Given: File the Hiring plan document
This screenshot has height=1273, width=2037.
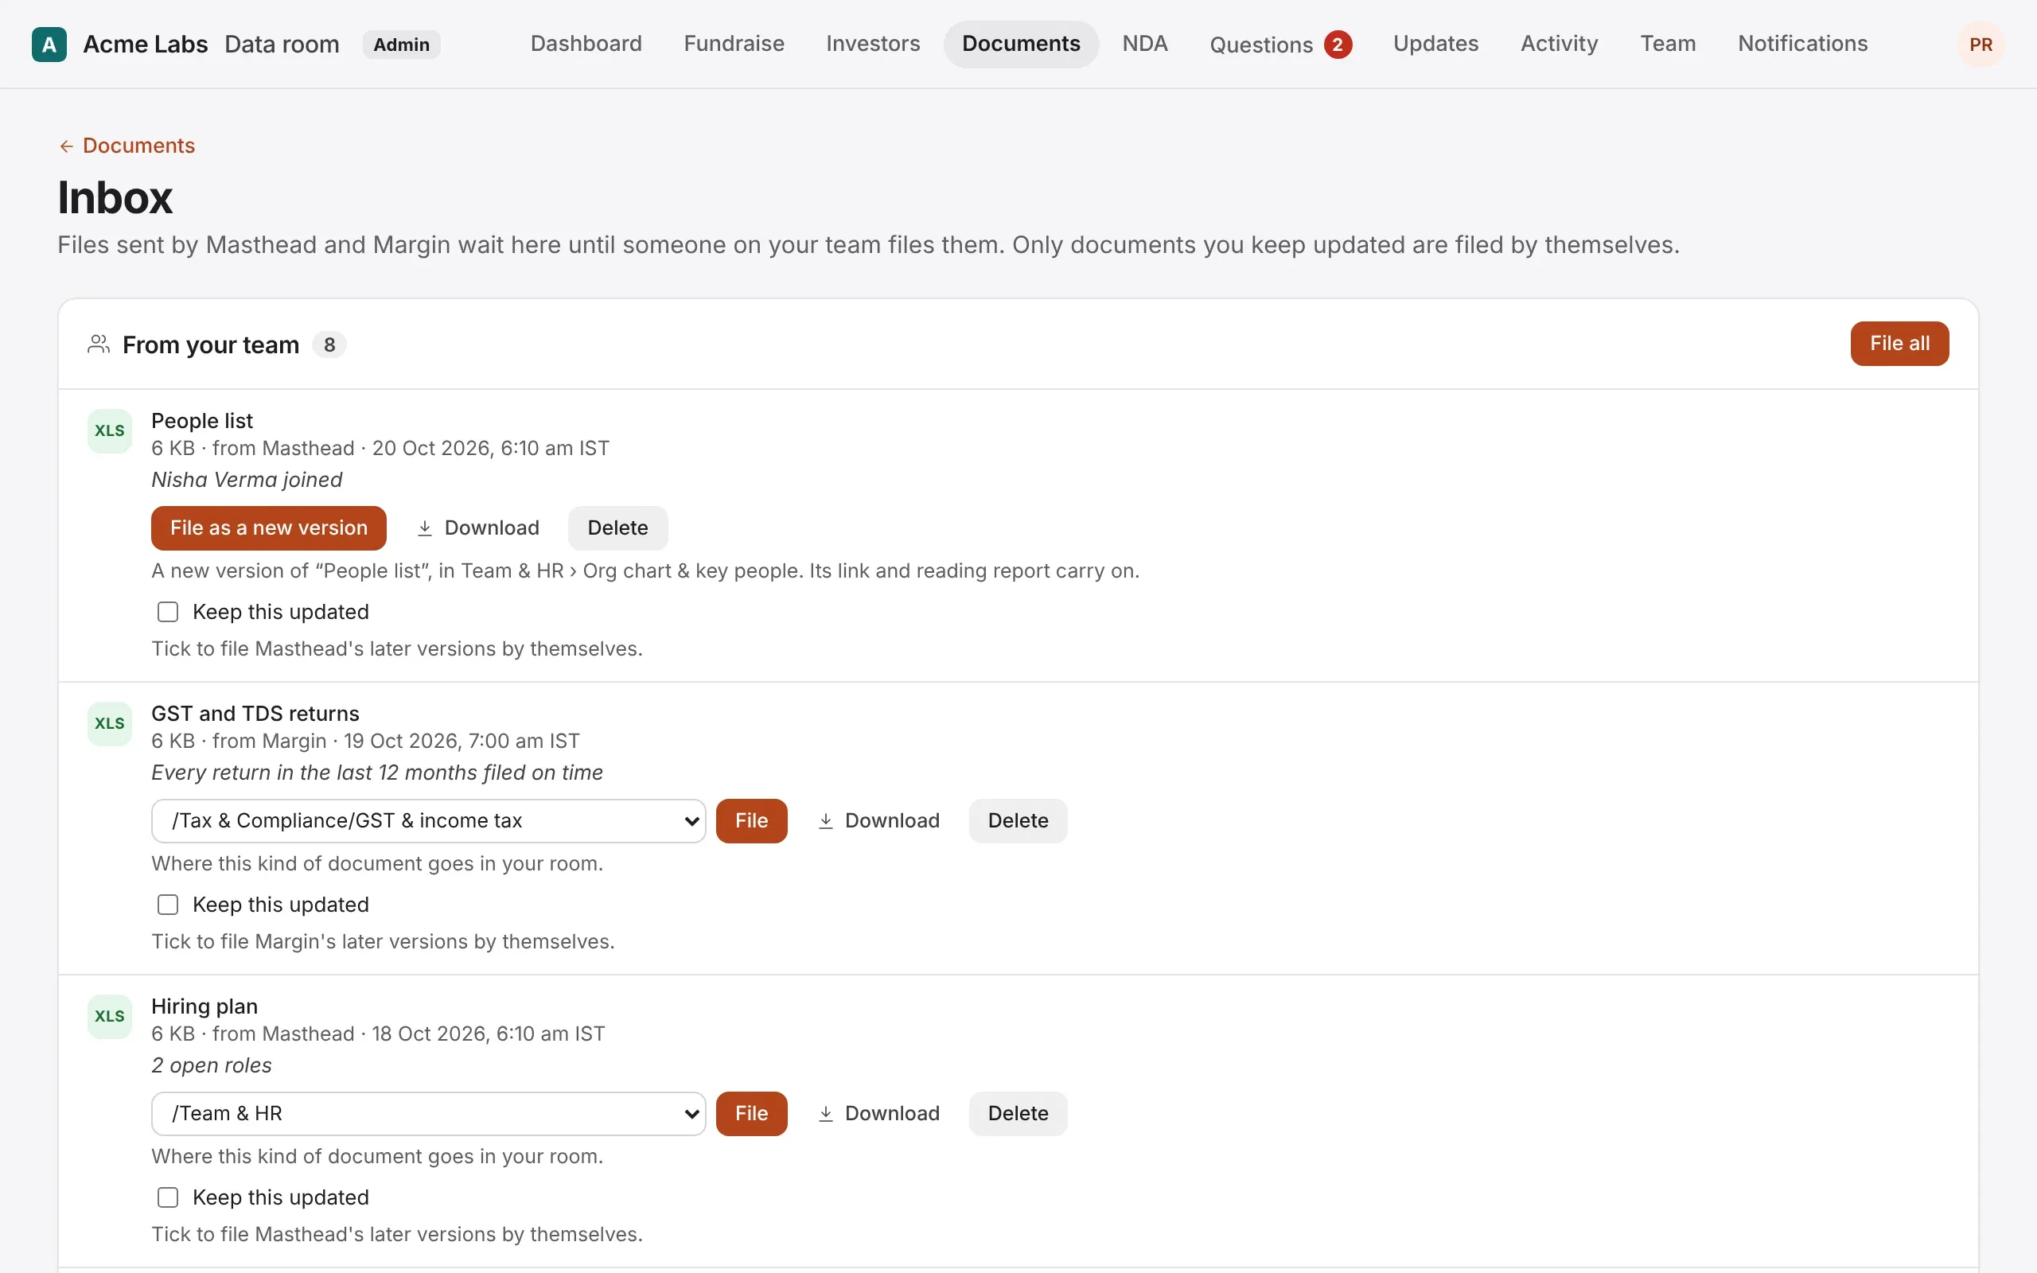Looking at the screenshot, I should 751,1114.
